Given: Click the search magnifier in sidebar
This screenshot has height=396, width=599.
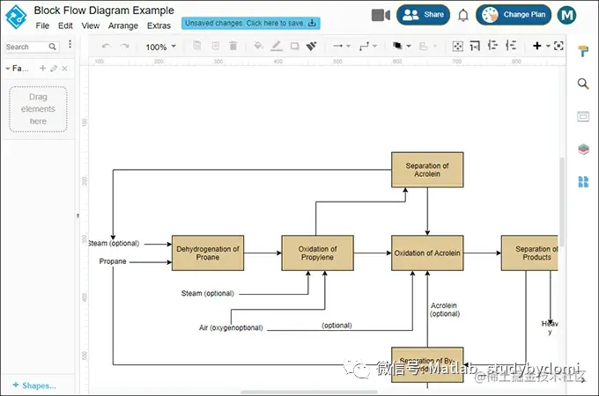Looking at the screenshot, I should click(x=53, y=47).
